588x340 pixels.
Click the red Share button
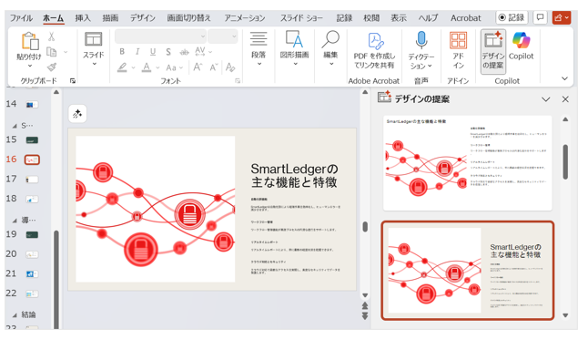point(562,17)
